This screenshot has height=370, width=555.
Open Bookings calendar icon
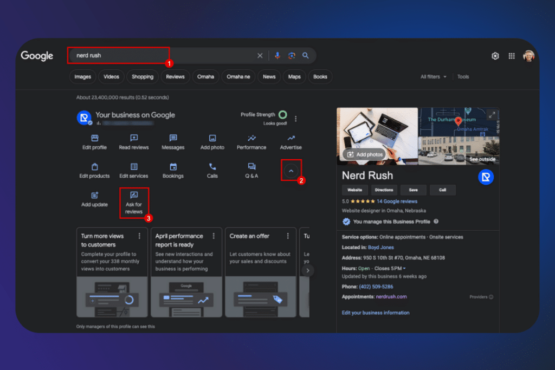tap(173, 167)
